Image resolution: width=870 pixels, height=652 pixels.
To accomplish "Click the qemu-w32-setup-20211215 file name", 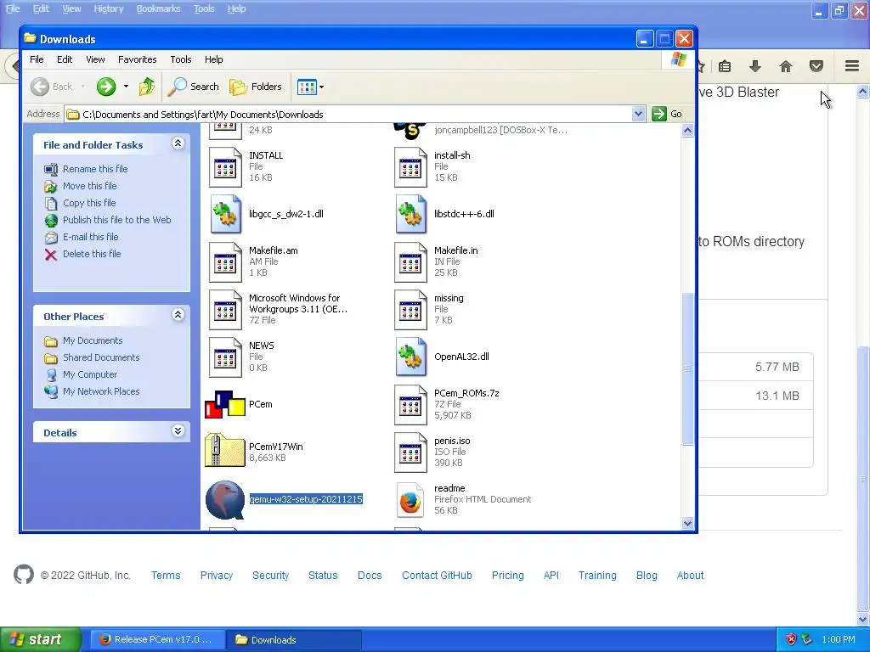I will [x=306, y=499].
